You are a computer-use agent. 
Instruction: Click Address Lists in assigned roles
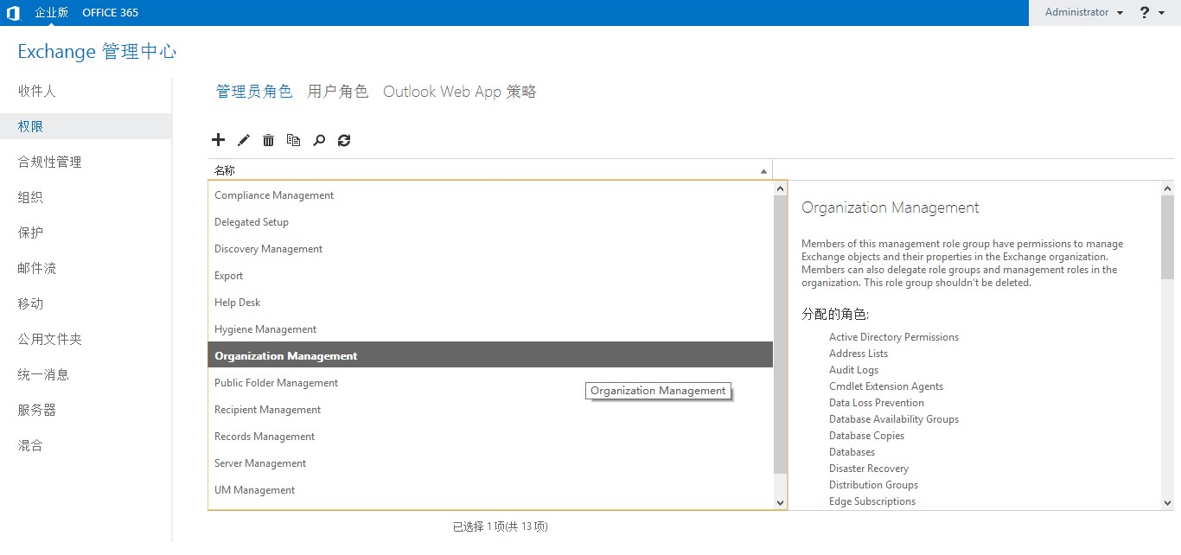point(859,354)
